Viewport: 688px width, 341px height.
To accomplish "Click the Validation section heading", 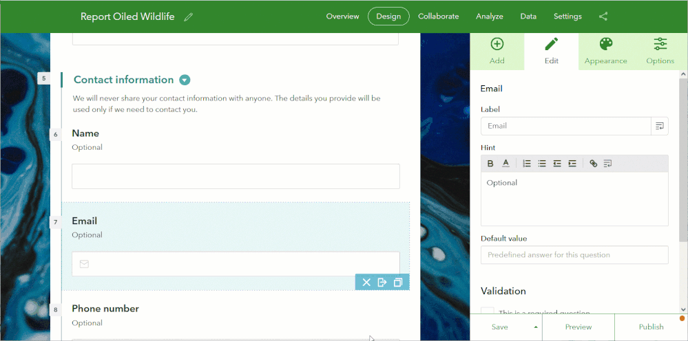I will (503, 291).
